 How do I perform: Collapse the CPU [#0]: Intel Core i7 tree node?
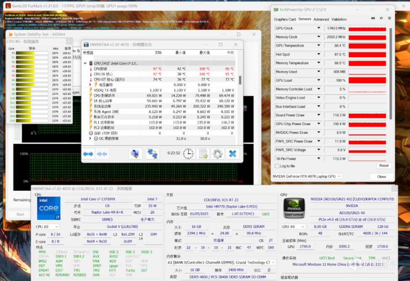tap(85, 63)
